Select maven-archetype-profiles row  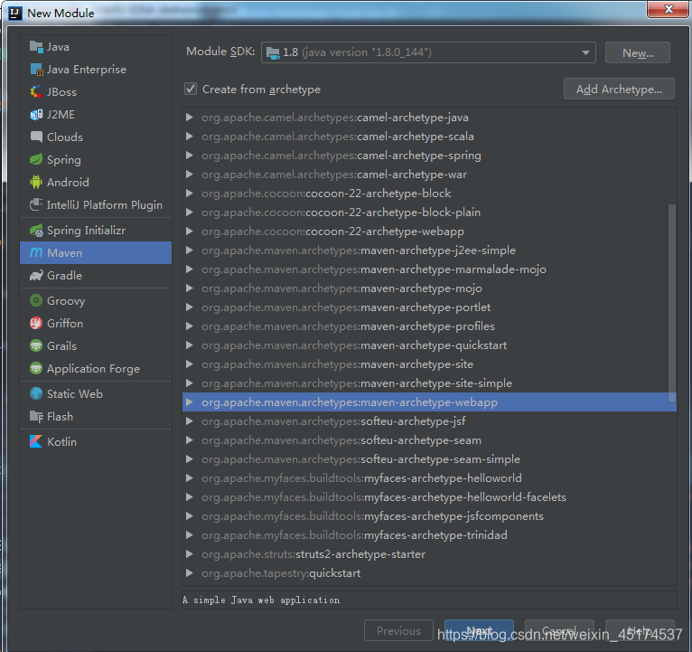[429, 326]
